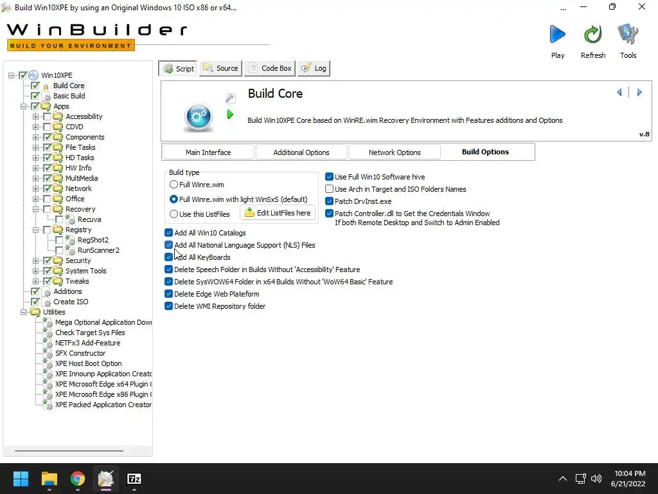Open Google Chrome from taskbar
This screenshot has width=658, height=494.
(x=78, y=479)
